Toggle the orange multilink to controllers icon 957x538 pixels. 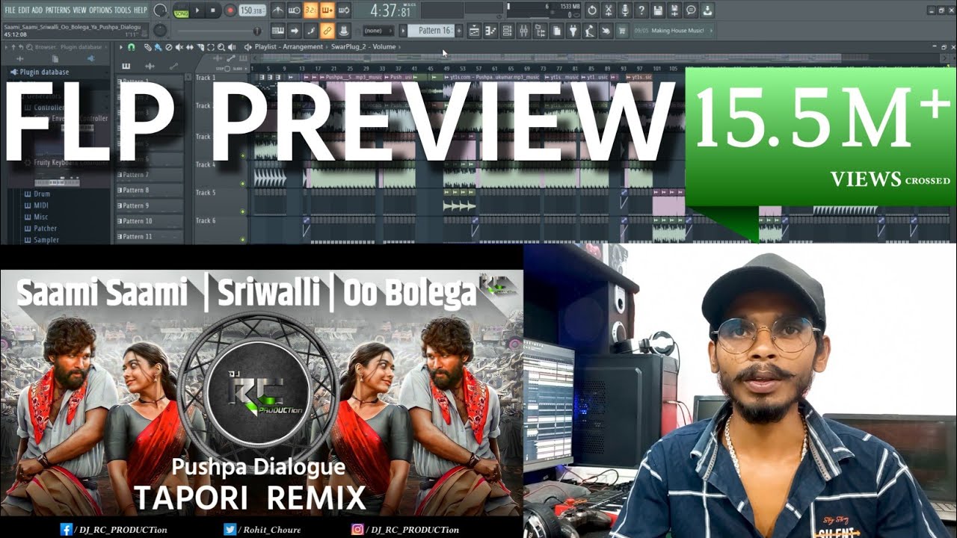[327, 31]
